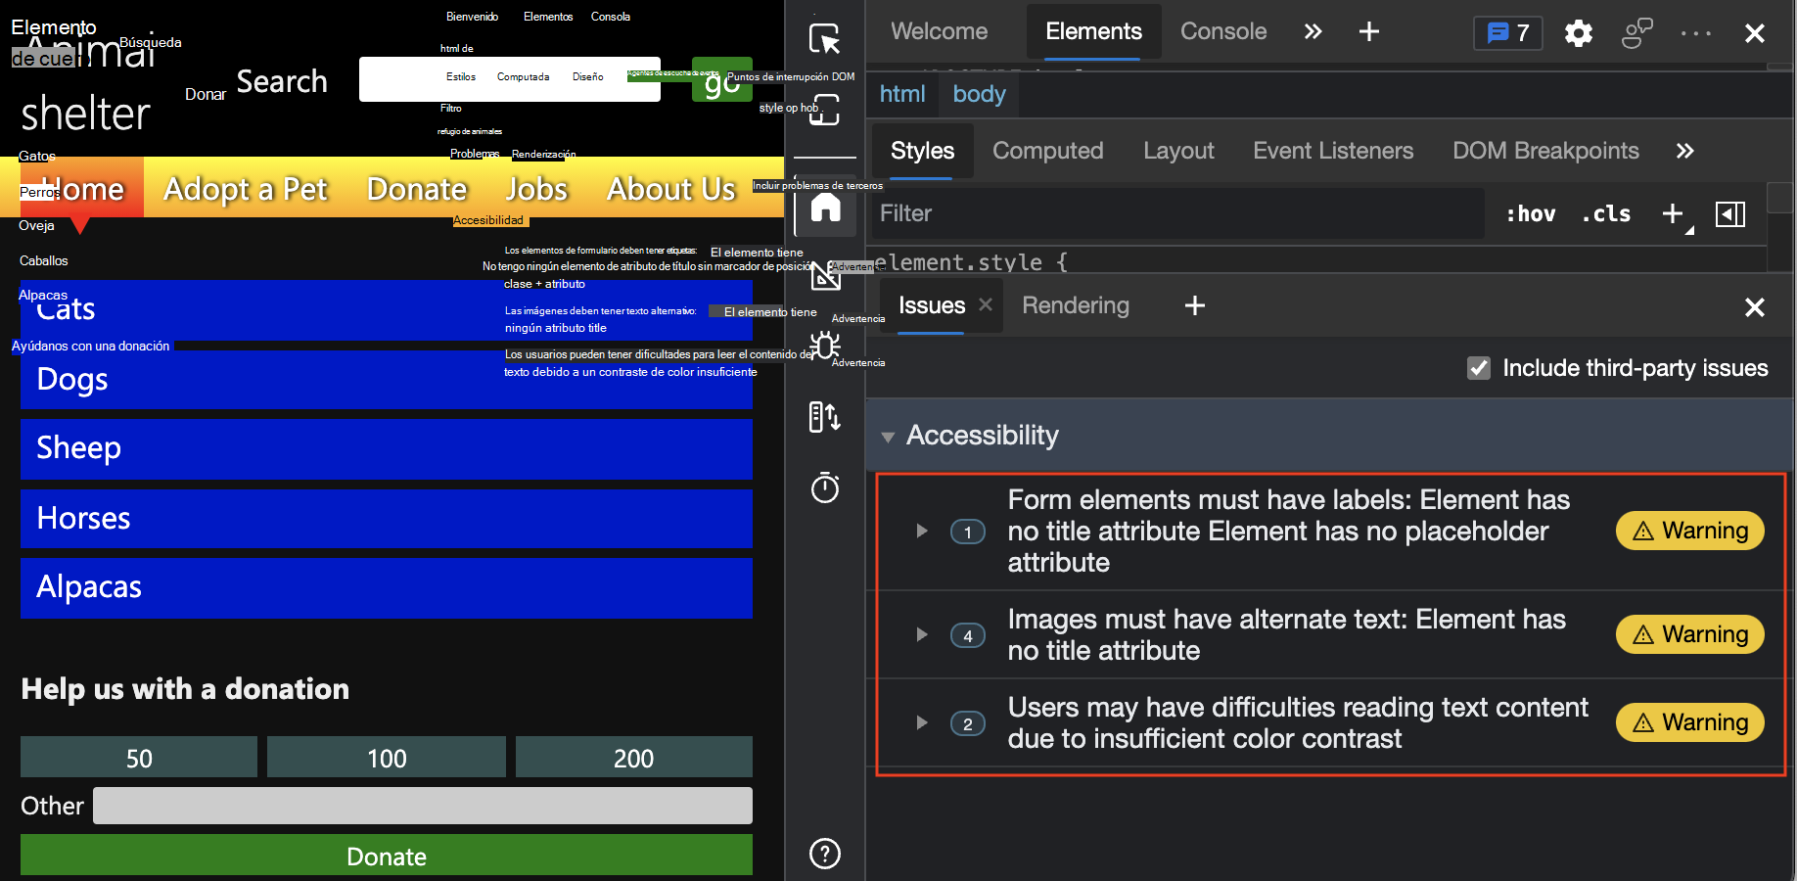This screenshot has width=1797, height=881.
Task: Toggle the .cls element classes button
Action: coord(1605,213)
